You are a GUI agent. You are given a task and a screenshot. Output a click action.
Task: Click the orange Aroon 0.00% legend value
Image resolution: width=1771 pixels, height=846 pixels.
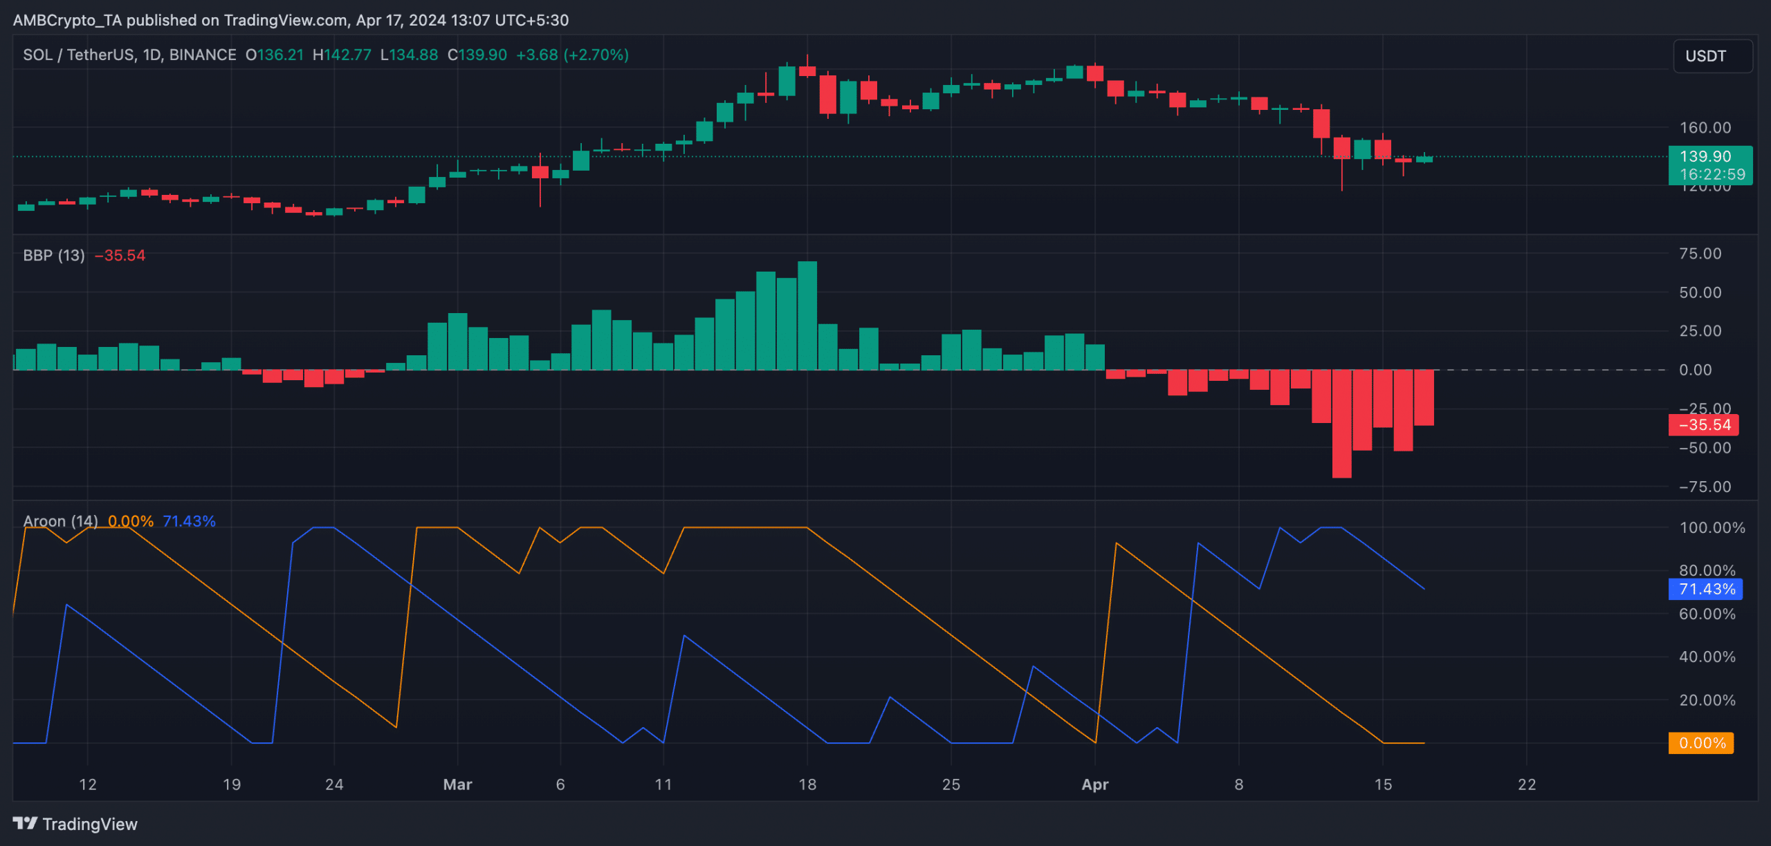coord(131,521)
